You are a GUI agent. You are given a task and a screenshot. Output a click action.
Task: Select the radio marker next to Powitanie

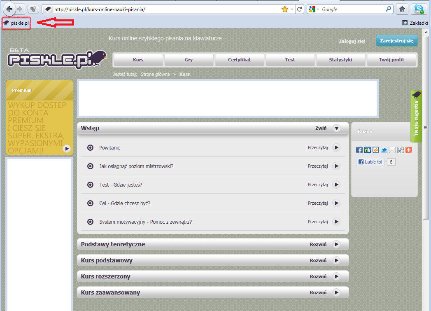click(x=90, y=147)
